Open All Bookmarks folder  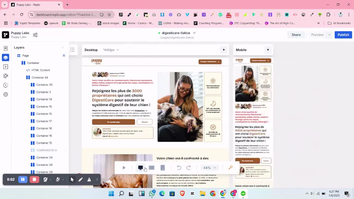click(339, 23)
